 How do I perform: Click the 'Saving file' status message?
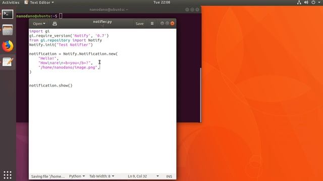pyautogui.click(x=48, y=176)
